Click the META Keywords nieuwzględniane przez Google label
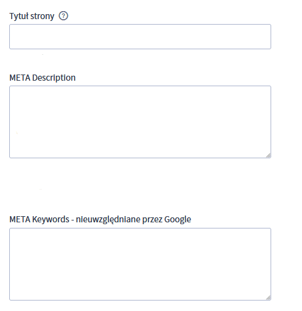This screenshot has height=311, width=302. [x=100, y=220]
